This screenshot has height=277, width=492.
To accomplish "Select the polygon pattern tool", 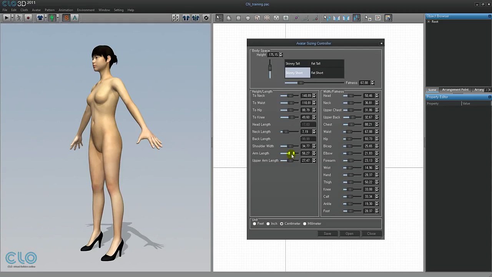I will click(x=229, y=18).
